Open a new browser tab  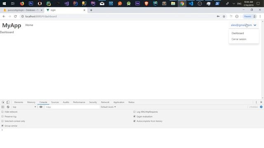tap(91, 10)
